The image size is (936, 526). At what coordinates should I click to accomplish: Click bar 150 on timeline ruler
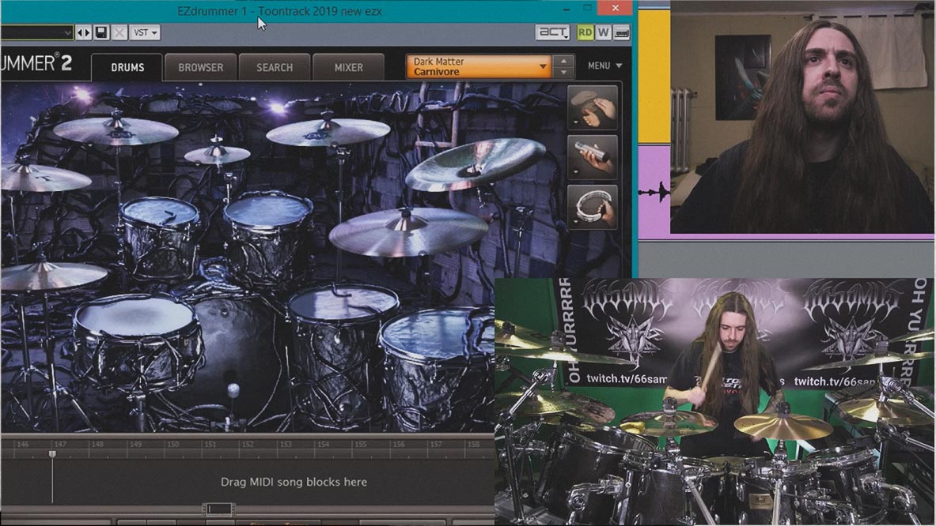[x=173, y=445]
